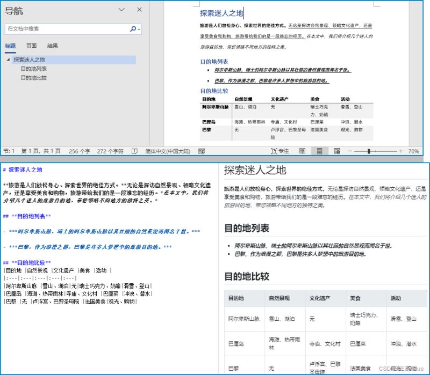Click the 目的地比较 heading in Word document

point(214,91)
